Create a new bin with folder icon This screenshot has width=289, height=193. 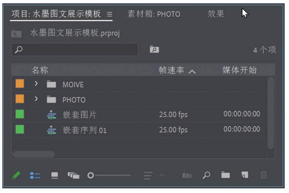226,175
